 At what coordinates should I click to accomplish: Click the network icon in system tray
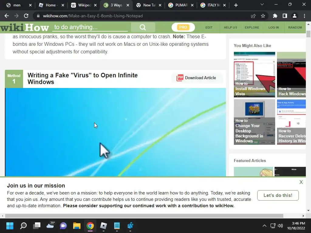click(x=273, y=226)
